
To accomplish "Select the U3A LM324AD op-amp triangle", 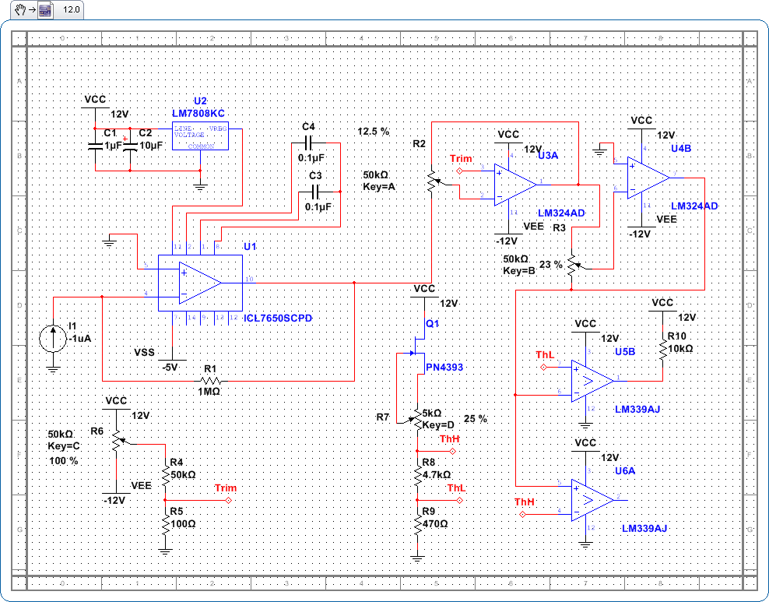I will click(x=515, y=185).
